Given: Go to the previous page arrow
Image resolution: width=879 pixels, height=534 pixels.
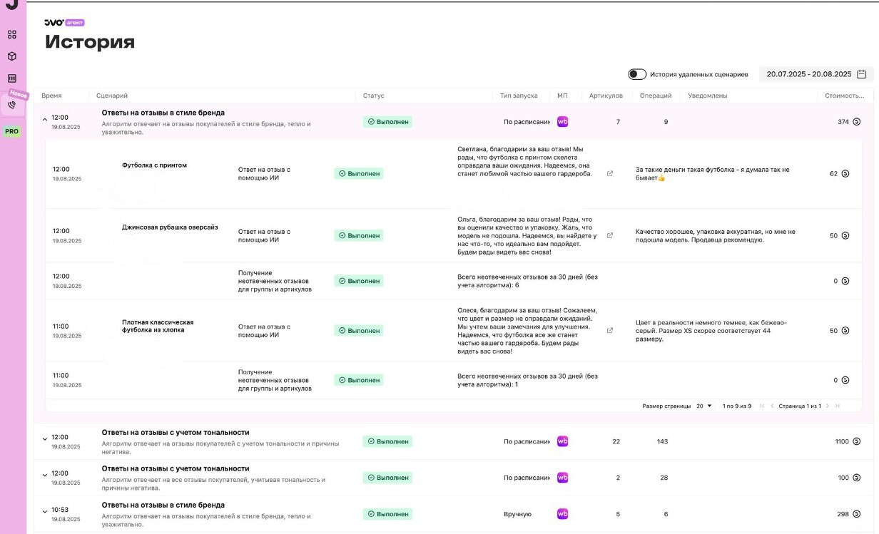Looking at the screenshot, I should click(772, 406).
